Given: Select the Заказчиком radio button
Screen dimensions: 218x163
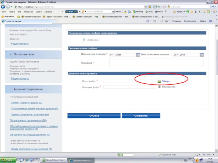Looking at the screenshot, I should click(84, 40).
